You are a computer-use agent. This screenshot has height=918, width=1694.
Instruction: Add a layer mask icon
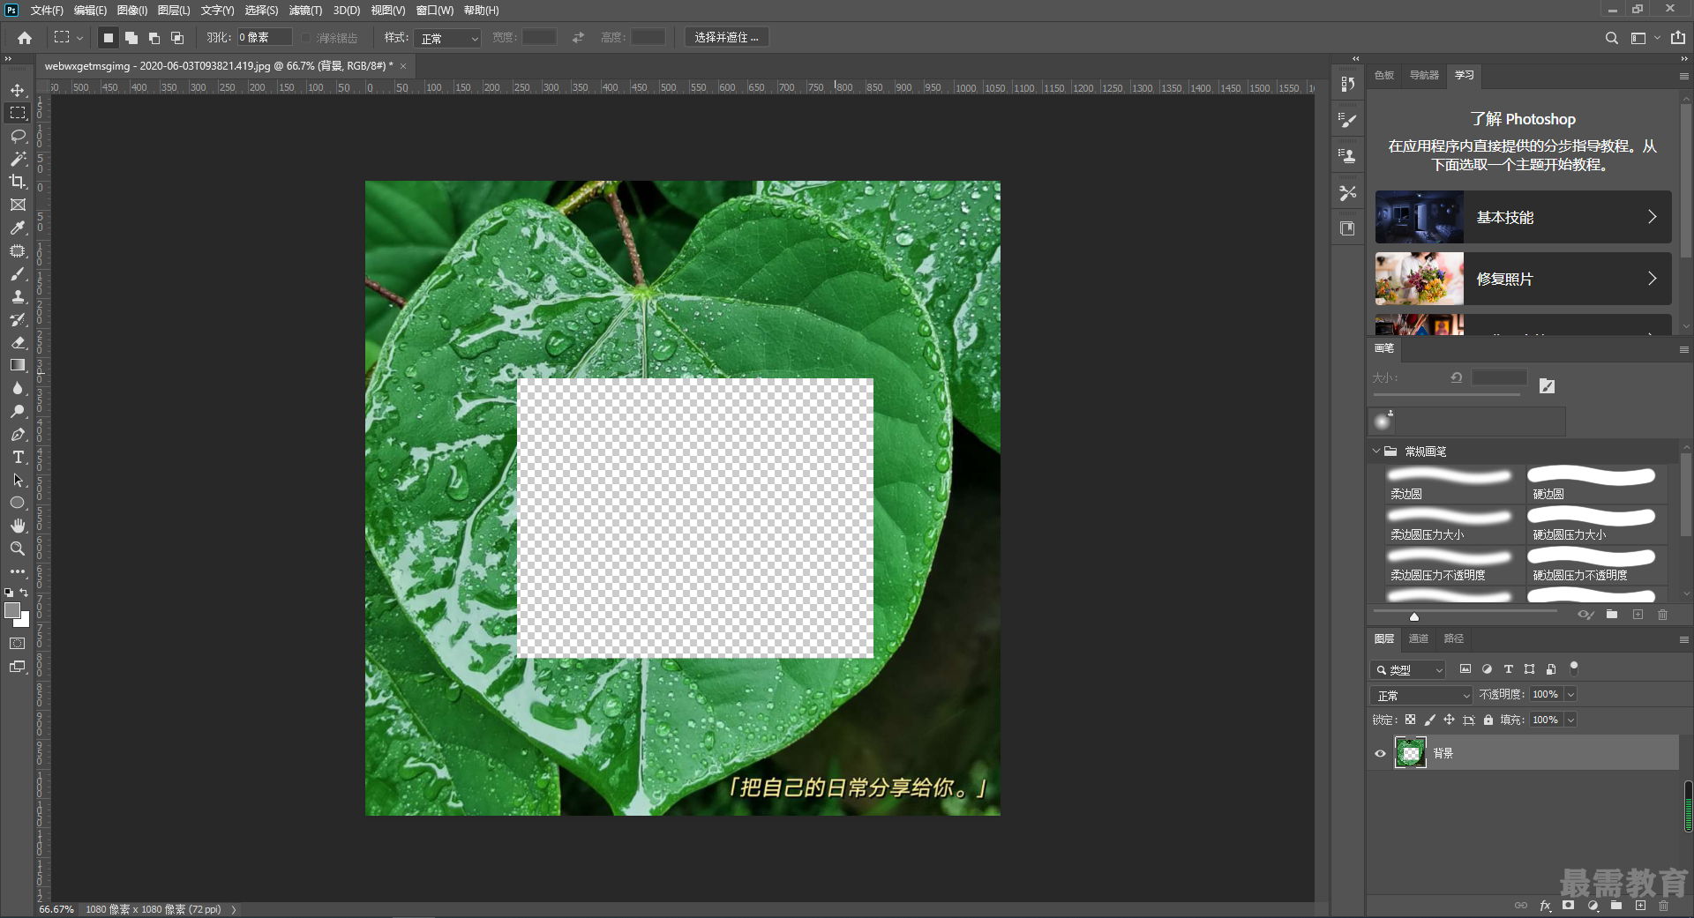pyautogui.click(x=1568, y=906)
